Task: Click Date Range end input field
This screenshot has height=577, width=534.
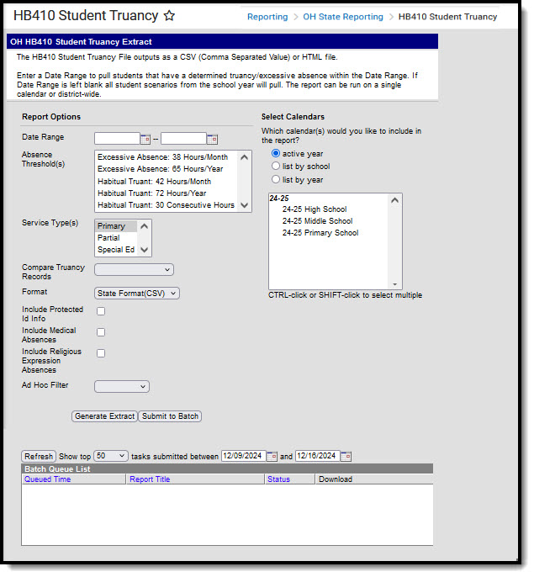Action: click(185, 140)
